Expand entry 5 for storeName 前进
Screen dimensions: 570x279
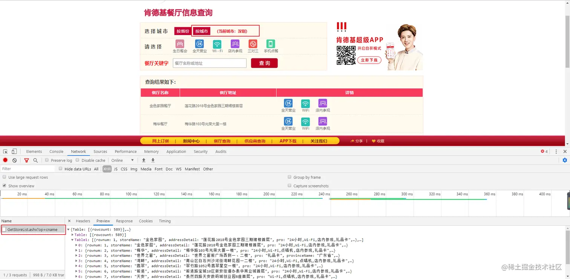pyautogui.click(x=77, y=271)
